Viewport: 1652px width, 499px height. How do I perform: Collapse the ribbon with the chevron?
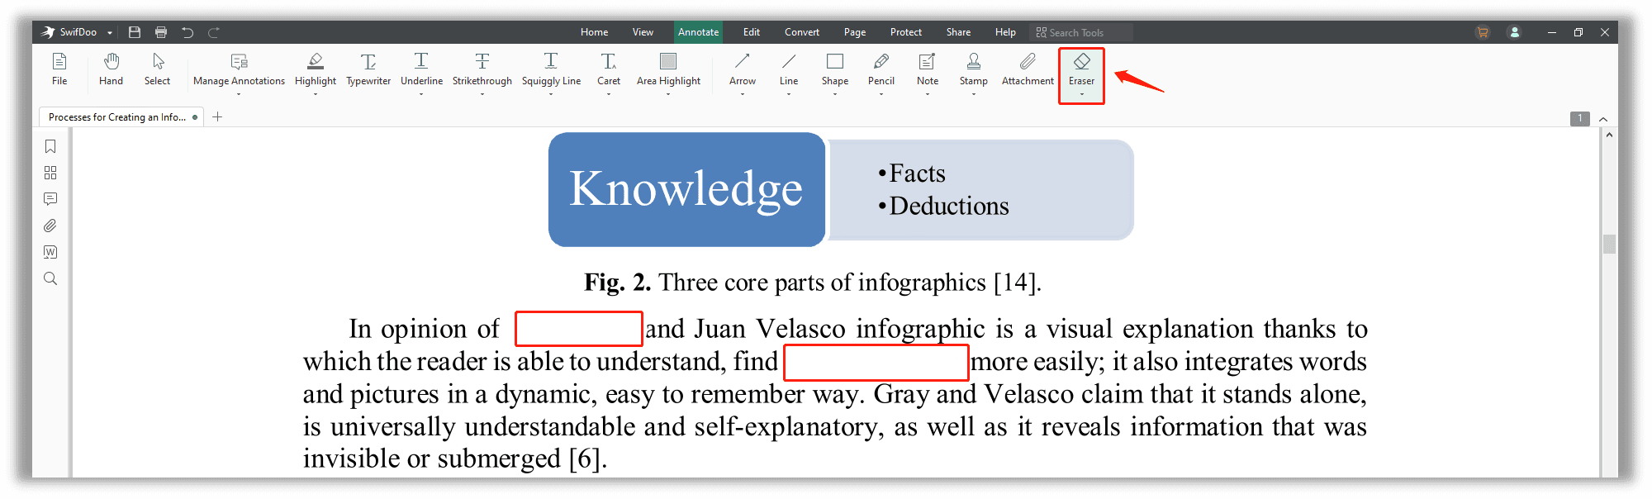(1603, 119)
